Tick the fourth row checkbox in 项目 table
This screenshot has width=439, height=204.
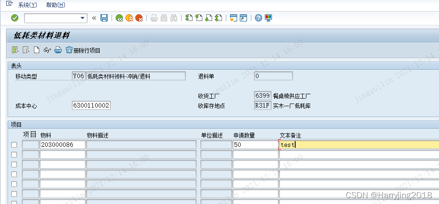pyautogui.click(x=14, y=175)
